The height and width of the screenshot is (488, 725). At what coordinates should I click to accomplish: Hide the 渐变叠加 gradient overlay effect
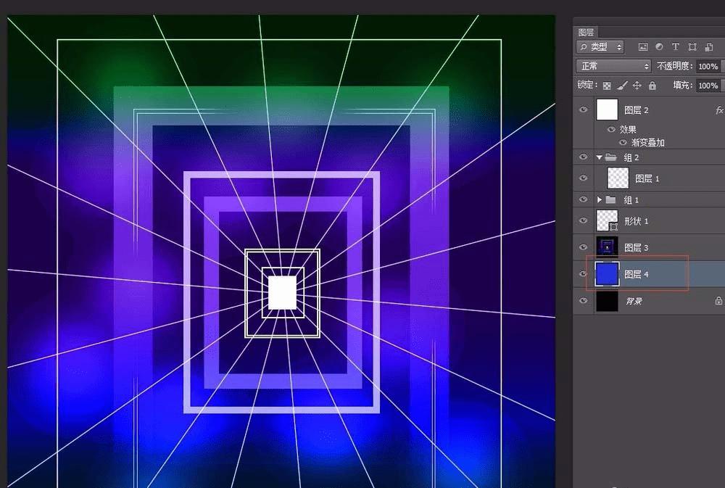623,142
